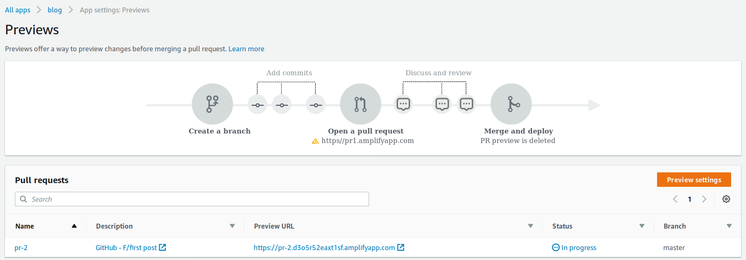This screenshot has width=746, height=260.
Task: Navigate to All apps breadcrumb
Action: click(x=18, y=10)
